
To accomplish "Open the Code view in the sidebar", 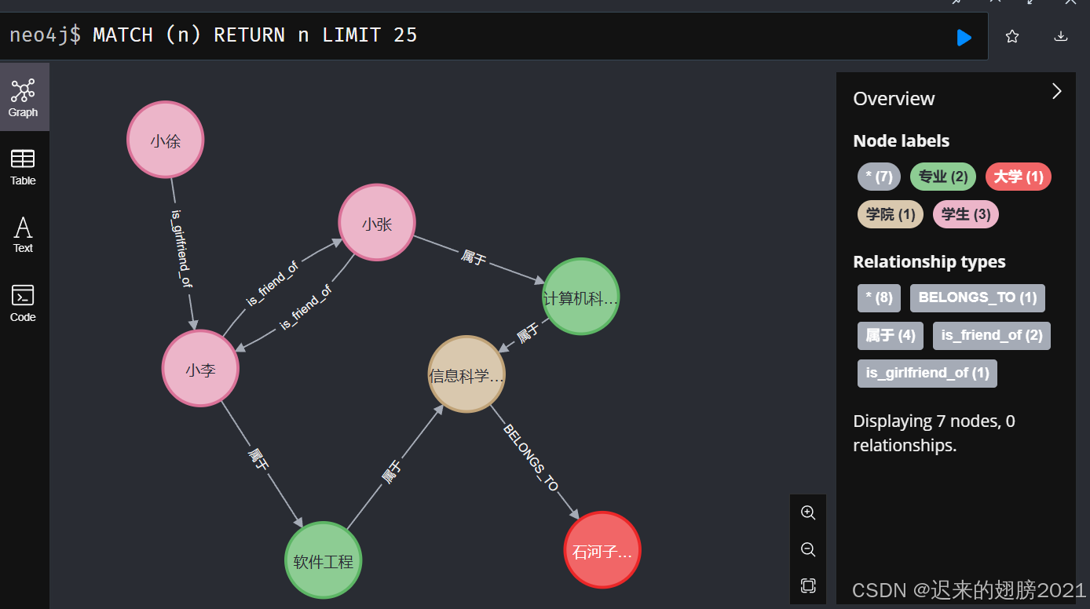I will tap(22, 302).
